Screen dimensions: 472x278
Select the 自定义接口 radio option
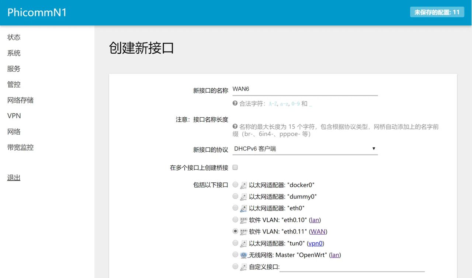pos(235,266)
